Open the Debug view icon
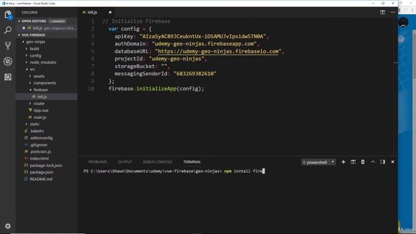This screenshot has width=416, height=234. pyautogui.click(x=8, y=61)
